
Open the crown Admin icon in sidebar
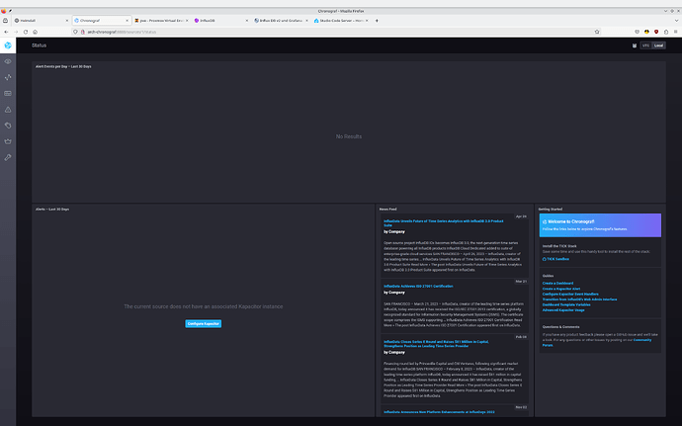(8, 141)
